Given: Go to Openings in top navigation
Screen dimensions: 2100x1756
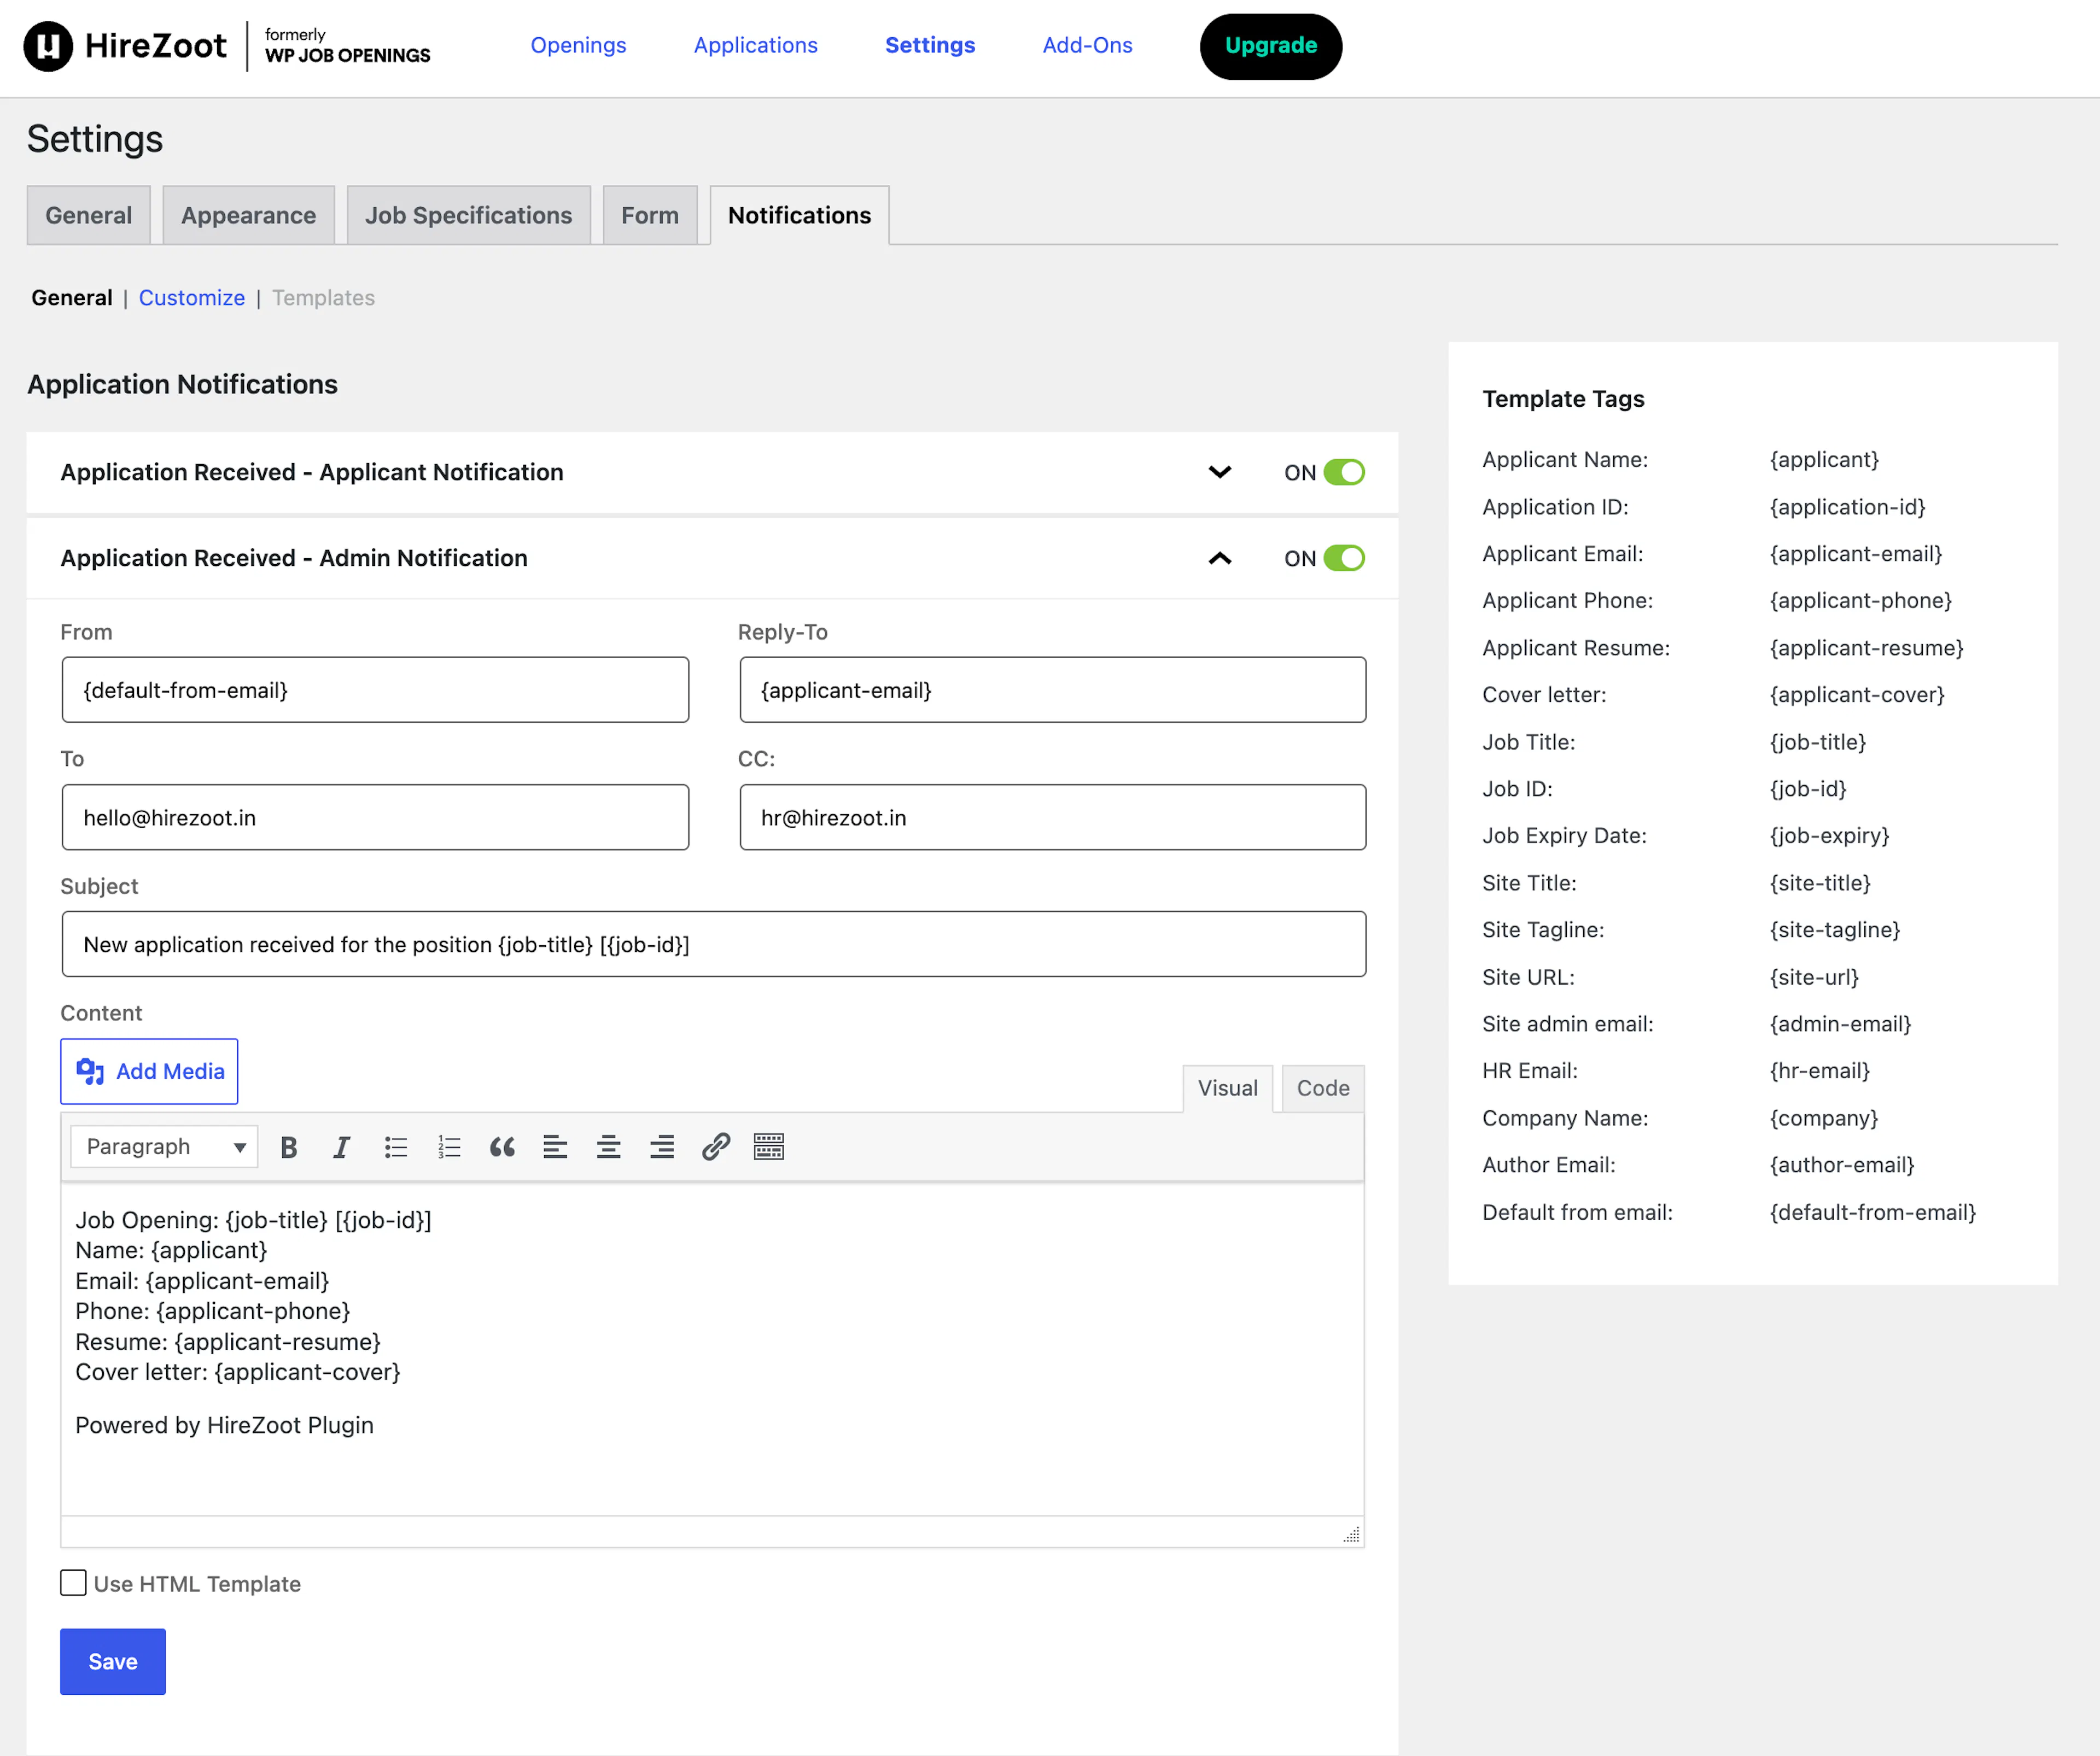Looking at the screenshot, I should point(578,45).
